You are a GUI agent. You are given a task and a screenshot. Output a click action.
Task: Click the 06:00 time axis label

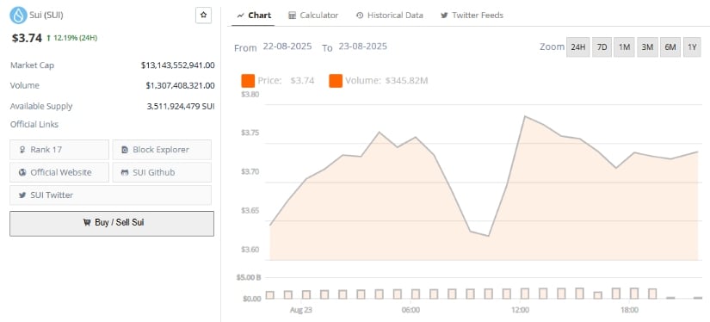[x=411, y=310]
